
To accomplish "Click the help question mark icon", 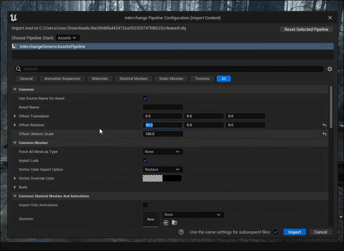I will [x=181, y=232].
